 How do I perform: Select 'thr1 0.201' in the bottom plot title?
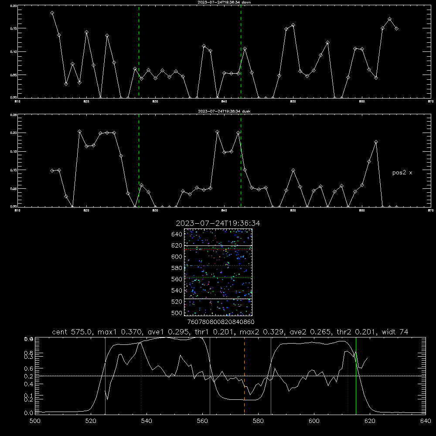[215, 332]
